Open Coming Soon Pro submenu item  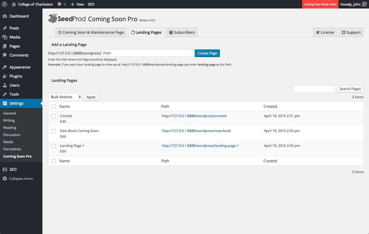click(17, 156)
